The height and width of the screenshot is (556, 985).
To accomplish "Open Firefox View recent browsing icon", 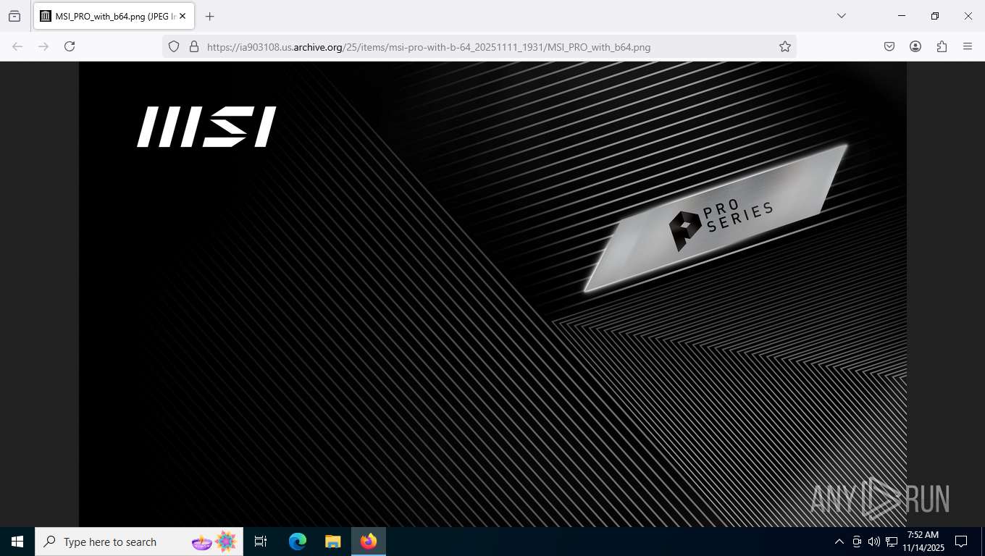I will (x=14, y=16).
